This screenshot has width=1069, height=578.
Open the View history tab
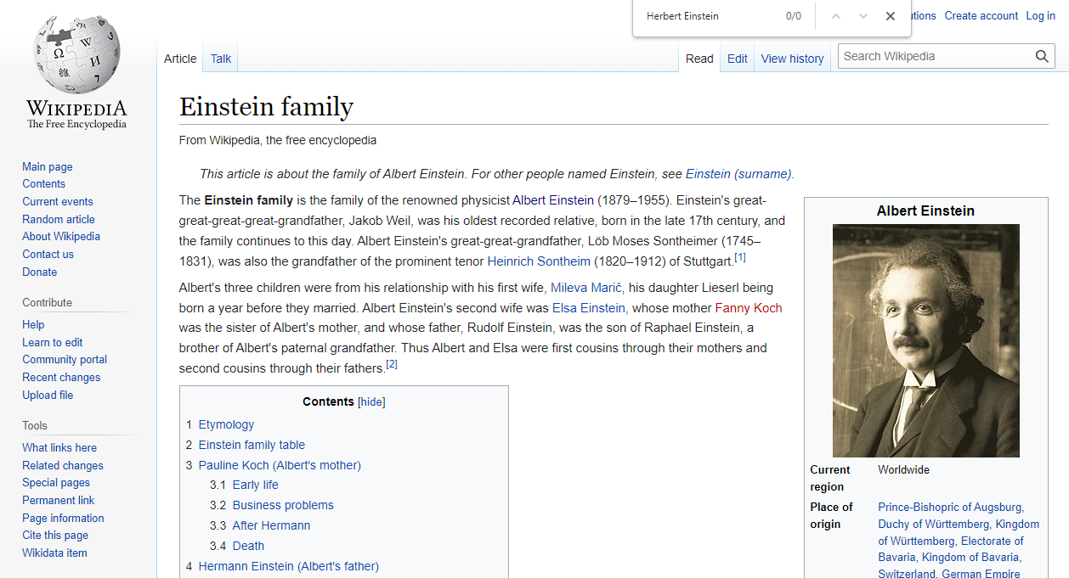tap(793, 59)
